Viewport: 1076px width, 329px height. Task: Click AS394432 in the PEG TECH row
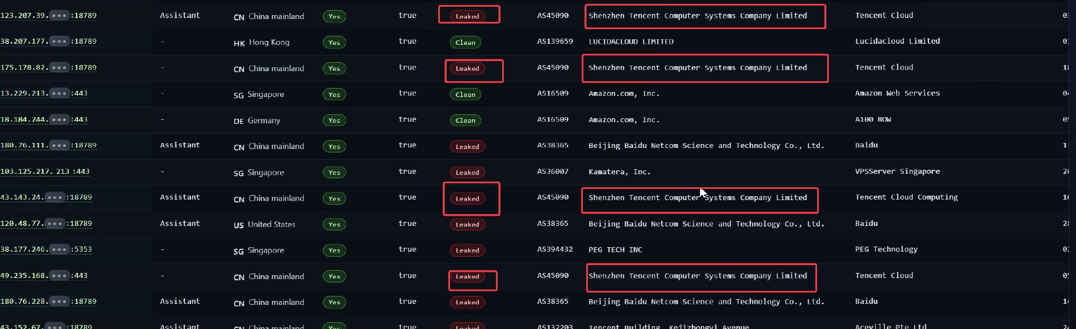[555, 249]
